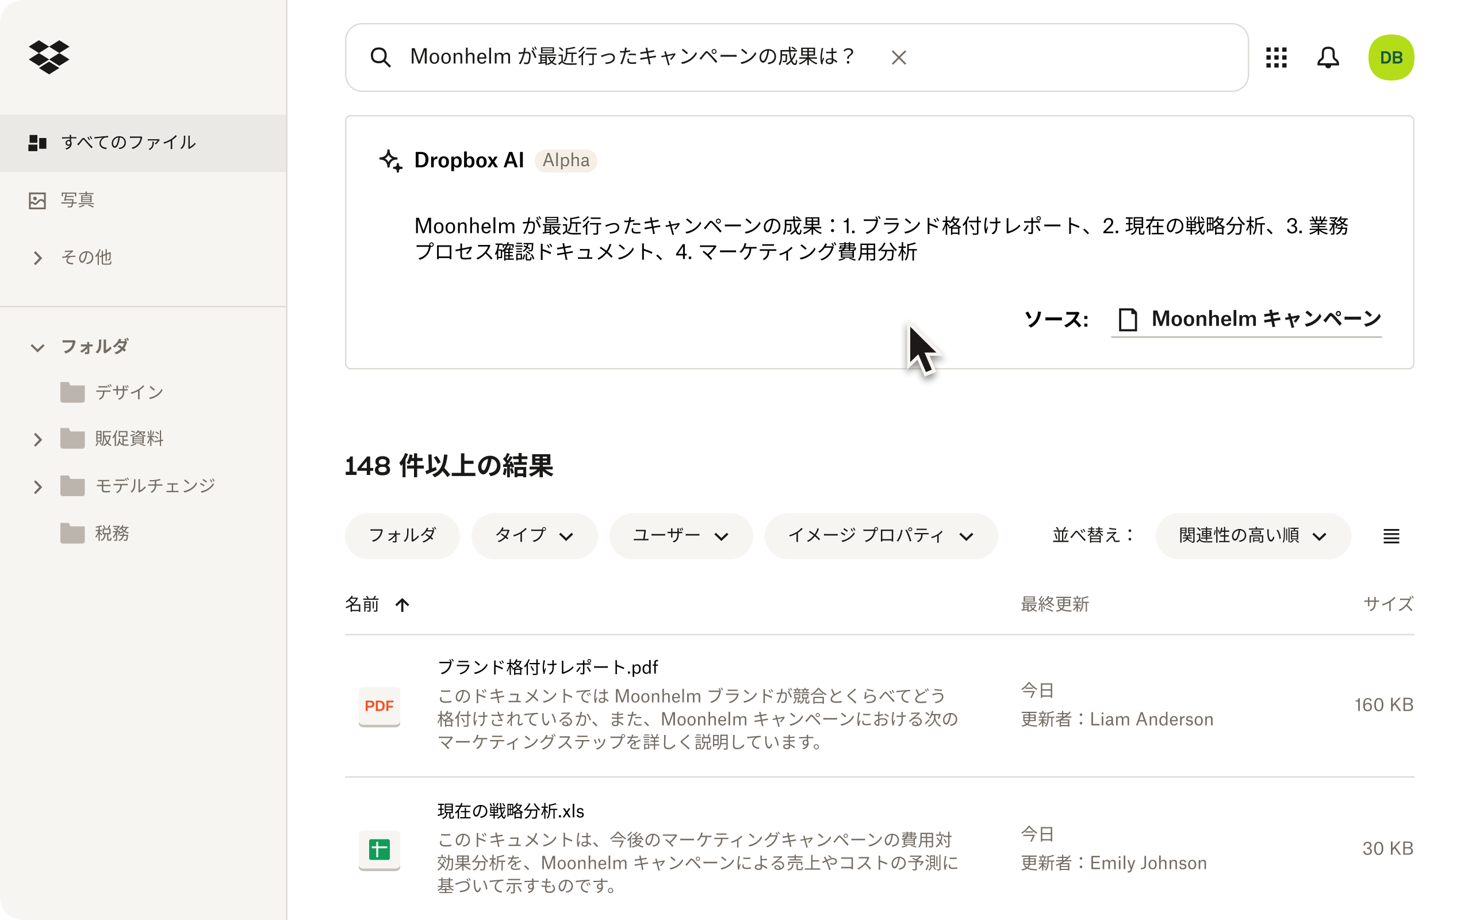
Task: Open ブランド格付けレポート.pdf
Action: tap(547, 668)
